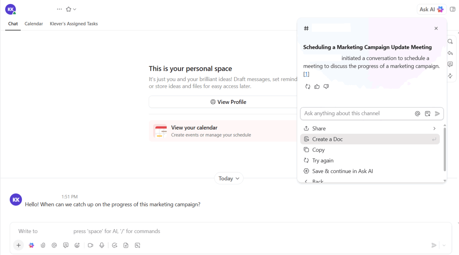Click the Ask anything about this channel field

(357, 113)
